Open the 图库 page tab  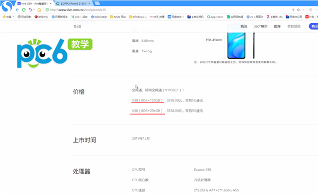(277, 26)
